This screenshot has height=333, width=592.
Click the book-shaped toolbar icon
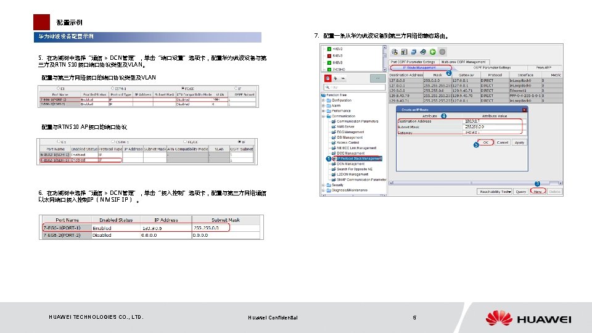423,52
